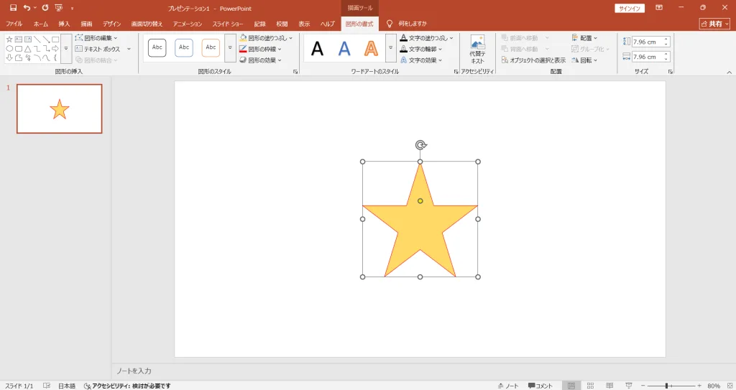Open the Text Effects (文字の効果) dropdown
This screenshot has width=736, height=390.
(x=420, y=60)
